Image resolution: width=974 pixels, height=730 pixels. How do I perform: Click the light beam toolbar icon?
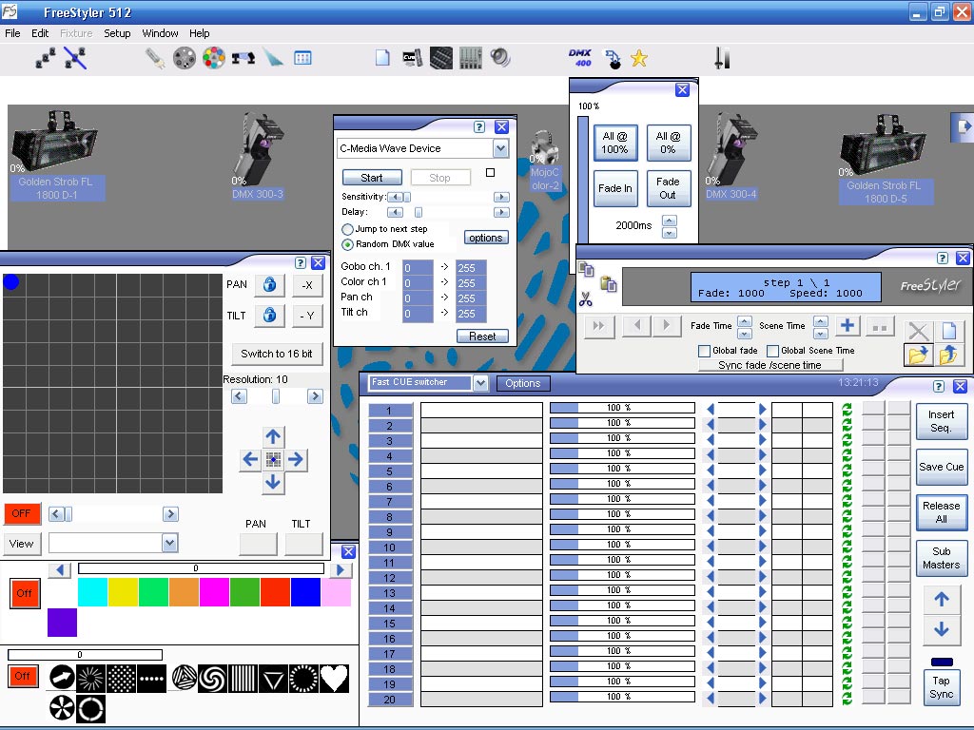(x=273, y=58)
